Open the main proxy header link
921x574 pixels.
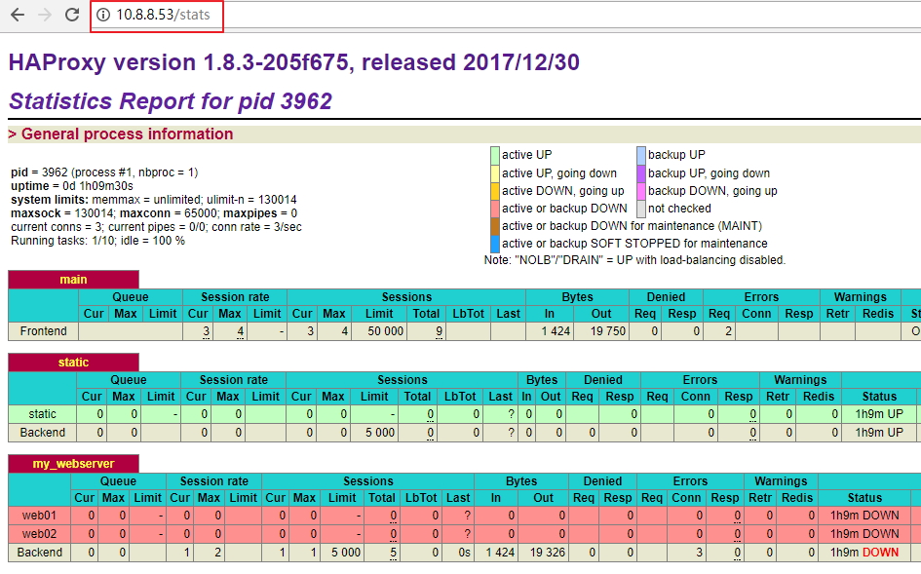pos(73,280)
